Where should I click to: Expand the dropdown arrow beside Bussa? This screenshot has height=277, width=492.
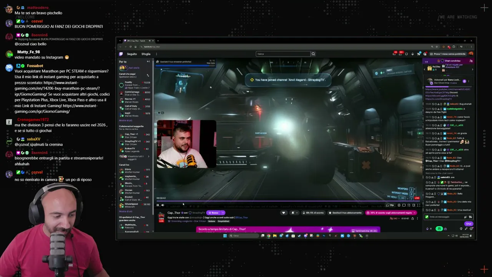[223, 213]
